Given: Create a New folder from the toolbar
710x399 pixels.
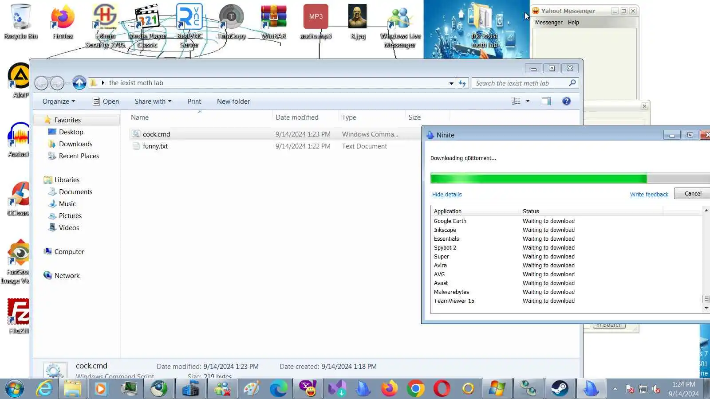Looking at the screenshot, I should tap(233, 101).
